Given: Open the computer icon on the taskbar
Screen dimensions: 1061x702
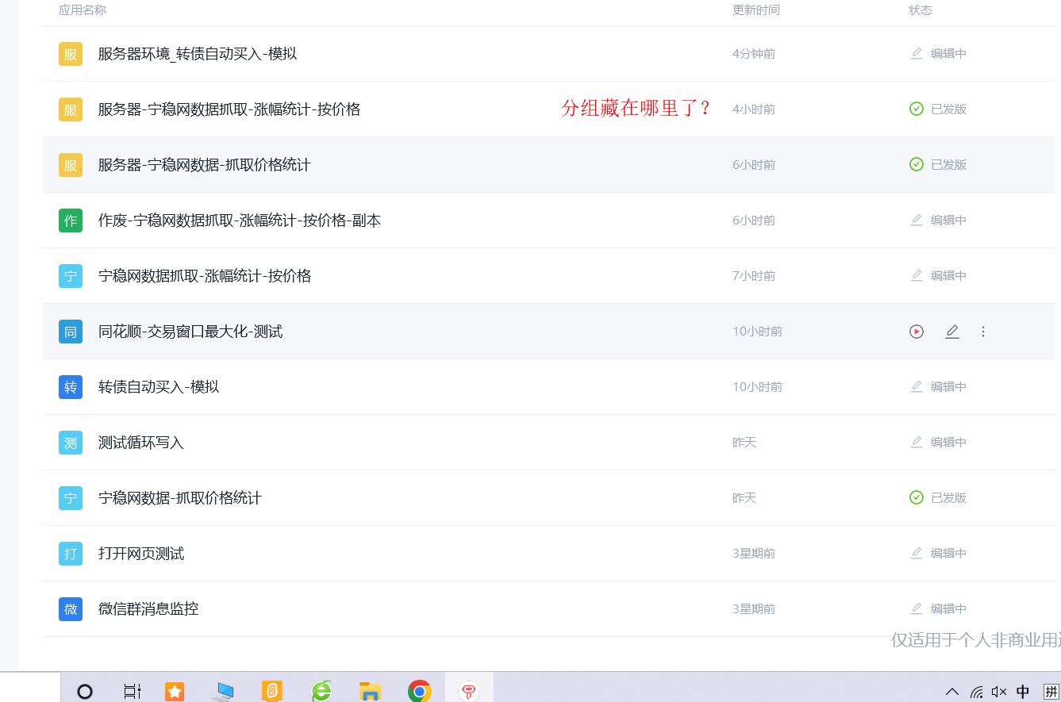Looking at the screenshot, I should (x=224, y=692).
